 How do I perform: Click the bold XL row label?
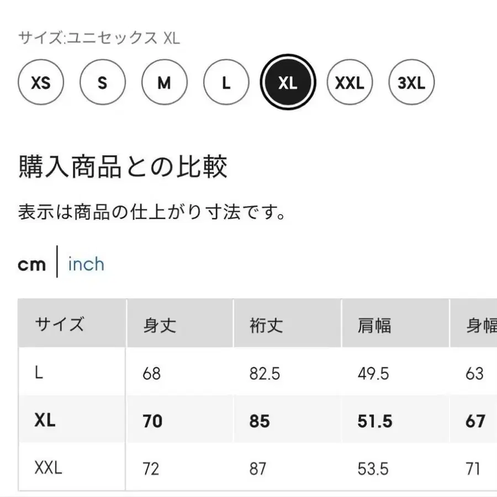45,421
